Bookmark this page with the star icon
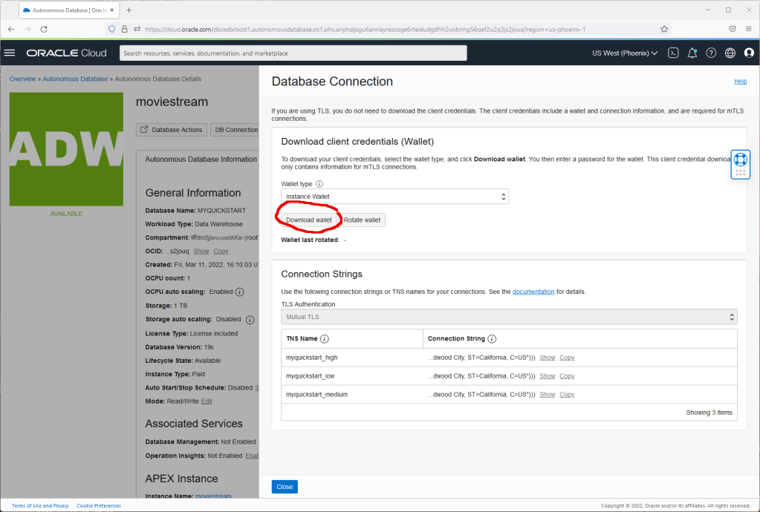 (664, 29)
